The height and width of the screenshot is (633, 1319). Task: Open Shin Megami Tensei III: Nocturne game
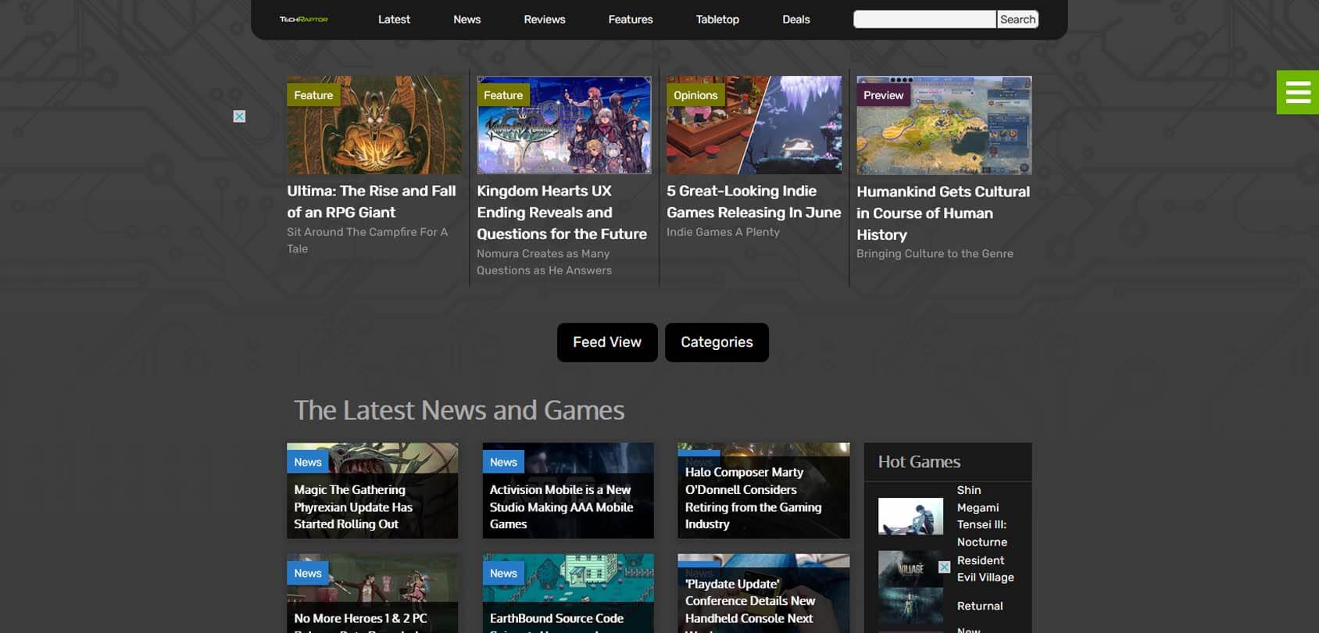tap(982, 516)
